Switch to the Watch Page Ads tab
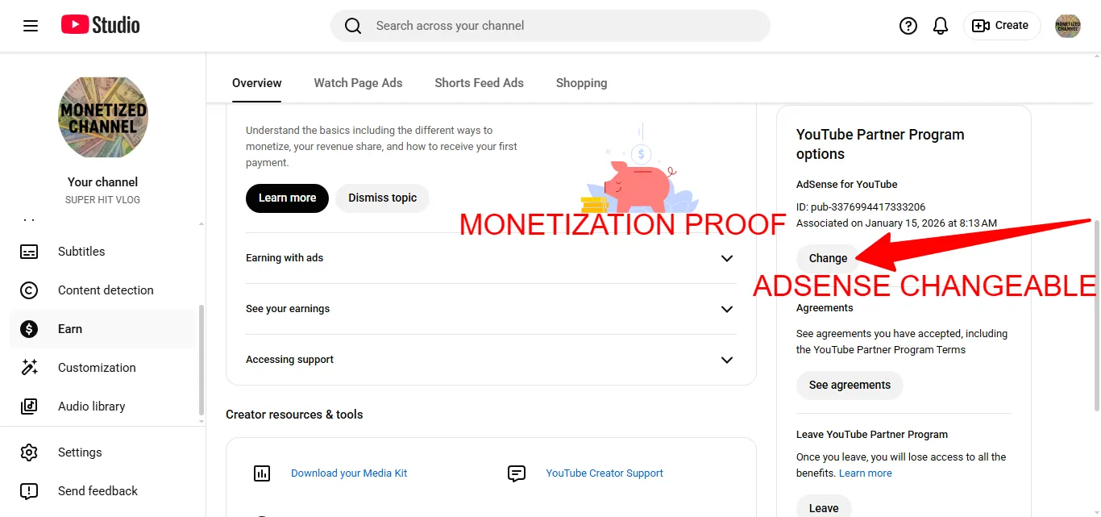 [x=358, y=83]
